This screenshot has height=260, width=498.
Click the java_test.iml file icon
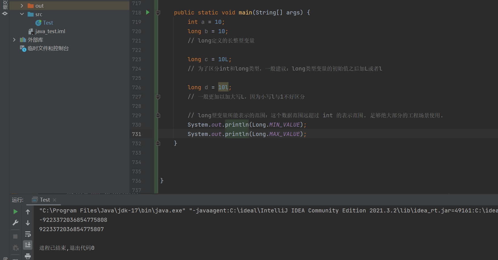pyautogui.click(x=31, y=31)
